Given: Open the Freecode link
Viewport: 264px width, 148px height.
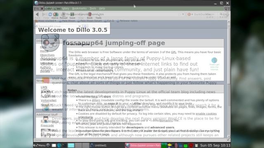Looking at the screenshot, I should tap(47, 125).
